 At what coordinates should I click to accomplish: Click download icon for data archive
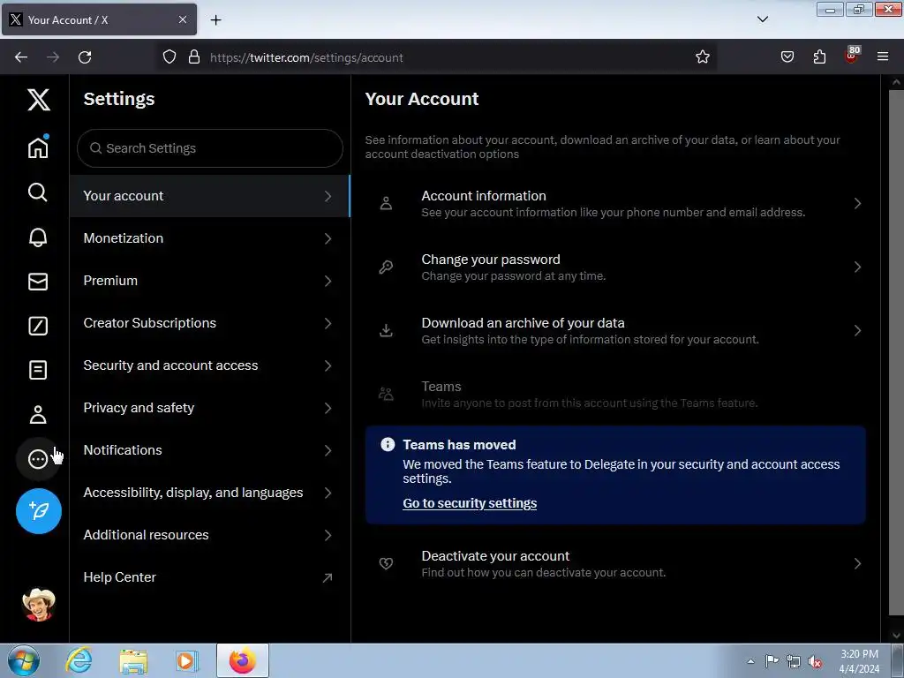386,330
